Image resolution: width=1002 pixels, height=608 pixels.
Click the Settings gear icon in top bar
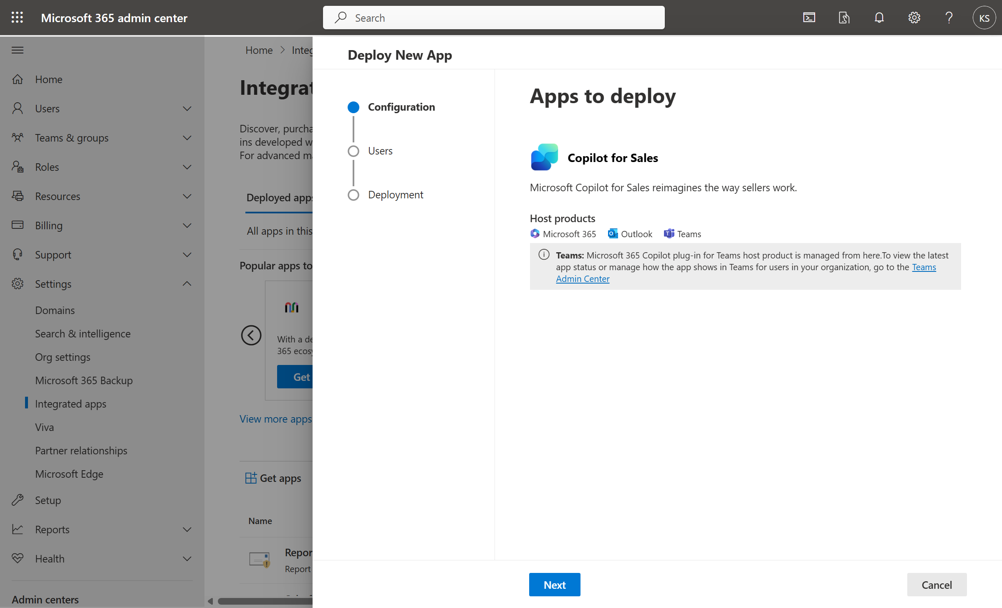tap(914, 17)
